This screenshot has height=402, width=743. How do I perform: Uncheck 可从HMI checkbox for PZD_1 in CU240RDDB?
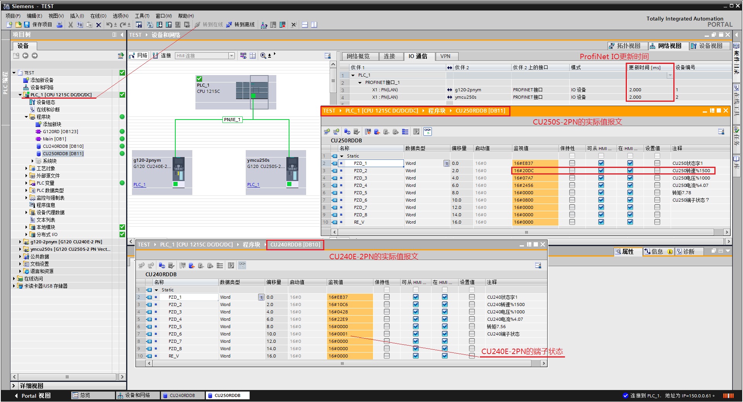(x=416, y=297)
